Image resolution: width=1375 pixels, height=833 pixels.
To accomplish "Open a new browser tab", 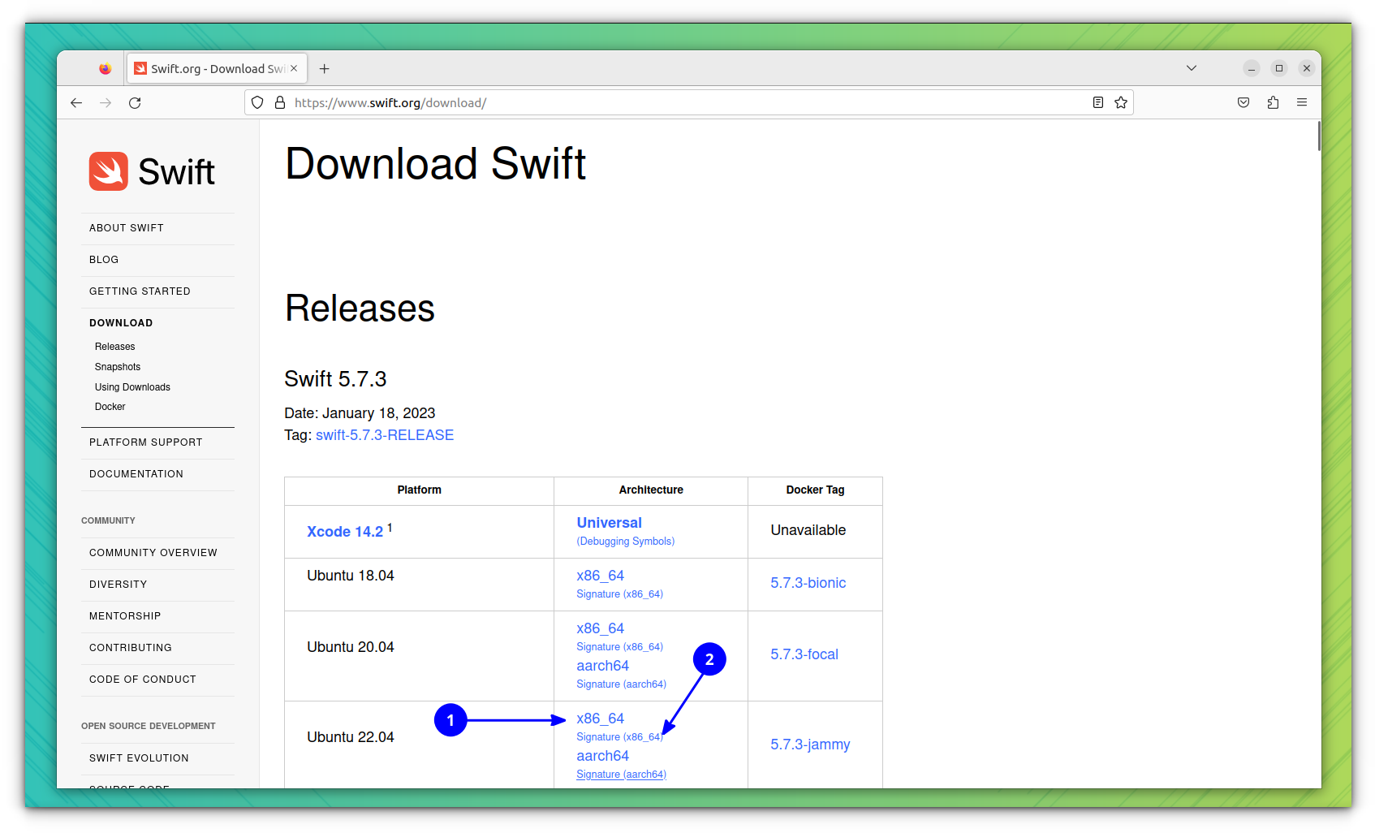I will pos(325,69).
